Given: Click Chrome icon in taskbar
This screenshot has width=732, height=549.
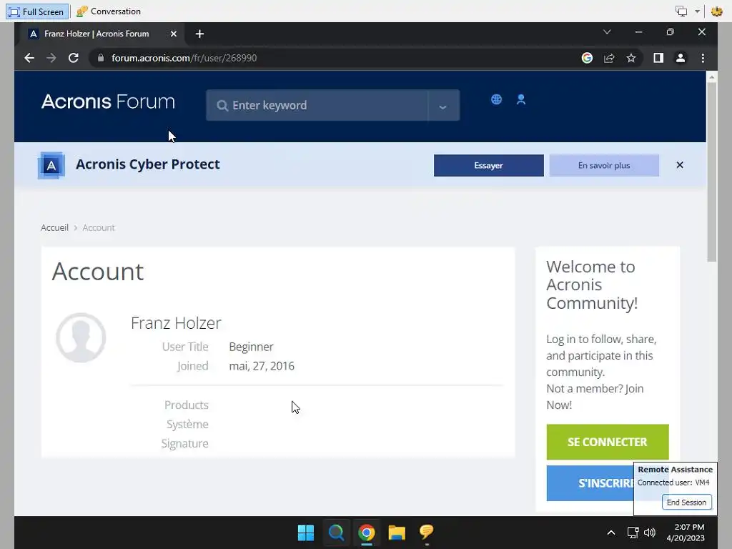Looking at the screenshot, I should (x=367, y=532).
